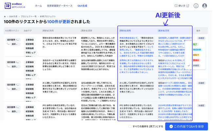Screen dimensions: 213x131
Task: Click the 財務指標 tag in third row
Action: coord(30,93)
